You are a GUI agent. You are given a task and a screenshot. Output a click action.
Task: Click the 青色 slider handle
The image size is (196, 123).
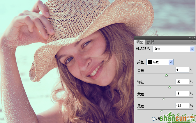click(166, 75)
